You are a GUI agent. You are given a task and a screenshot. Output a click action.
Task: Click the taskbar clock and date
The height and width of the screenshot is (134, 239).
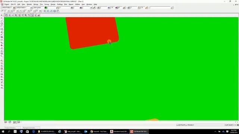tap(233, 131)
